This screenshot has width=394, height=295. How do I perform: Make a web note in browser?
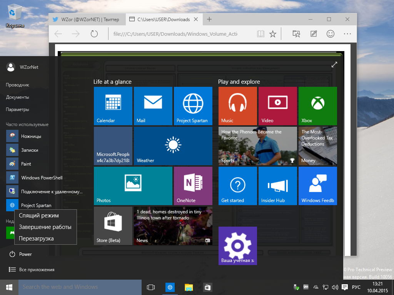(314, 34)
